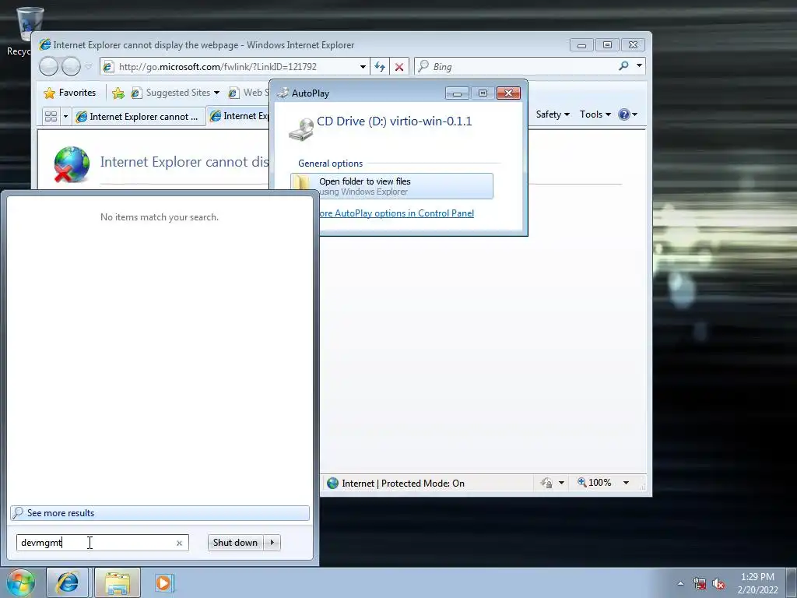This screenshot has height=598, width=797.
Task: Click the Stop loading X icon
Action: 399,67
